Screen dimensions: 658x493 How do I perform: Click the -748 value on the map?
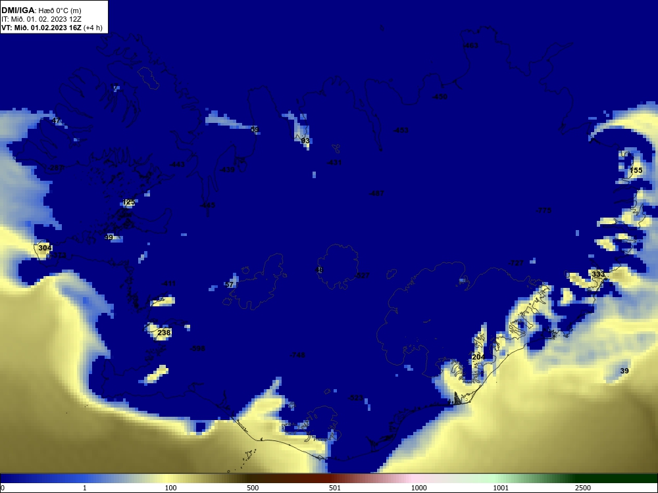point(297,356)
